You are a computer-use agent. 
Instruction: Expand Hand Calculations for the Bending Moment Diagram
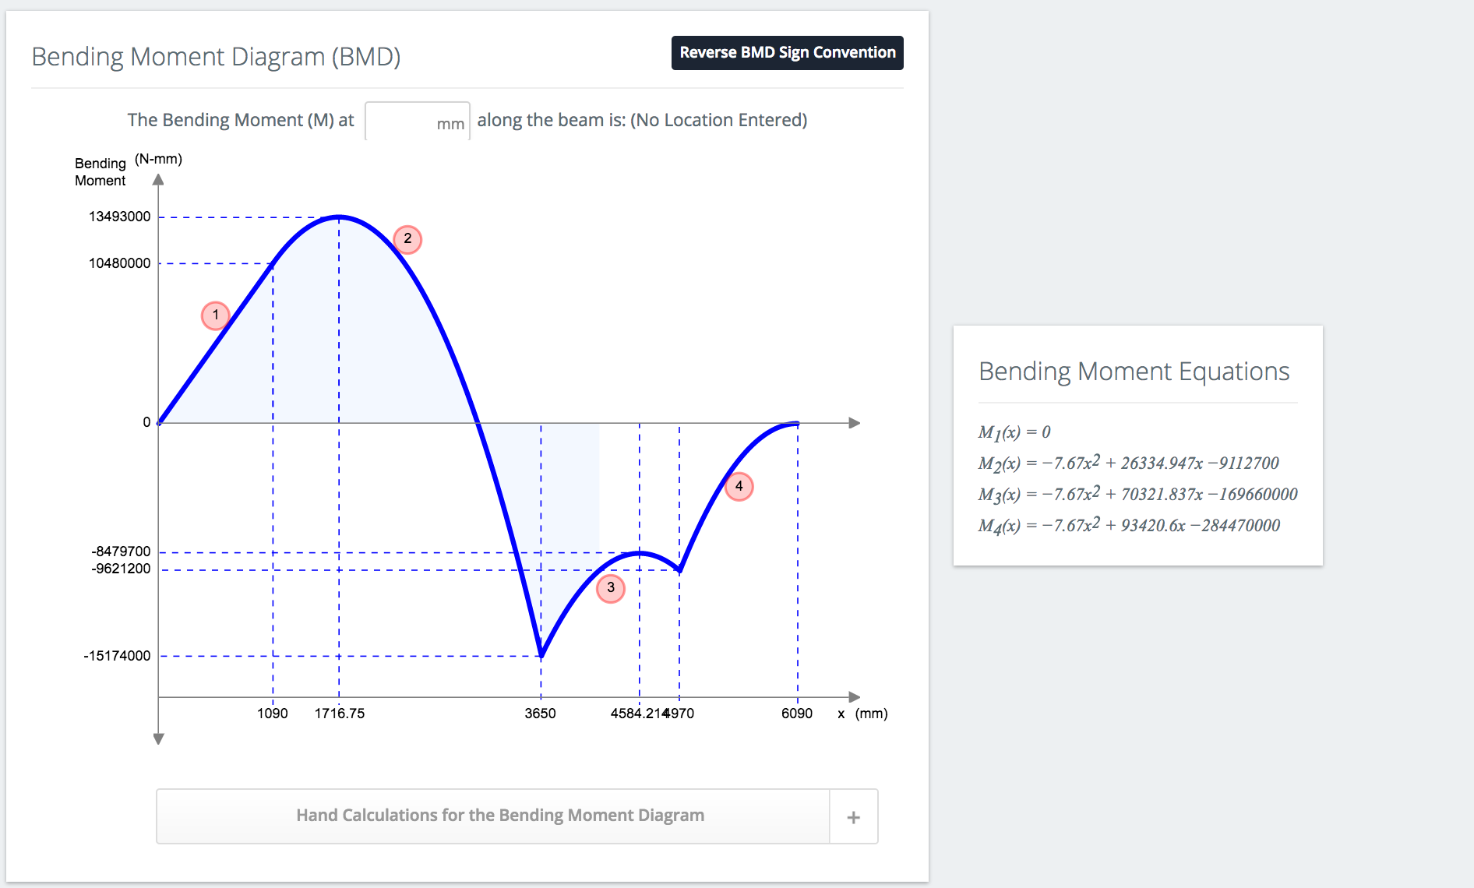(x=499, y=816)
